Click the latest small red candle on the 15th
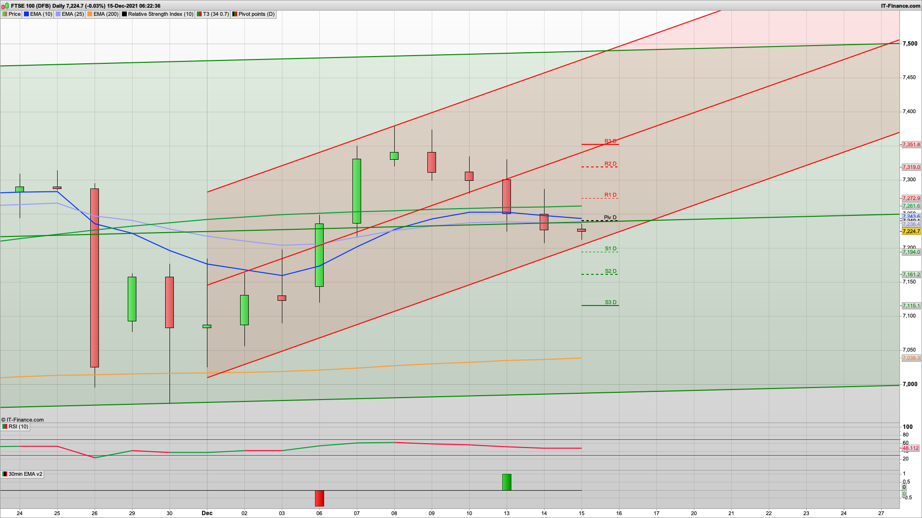 point(582,230)
